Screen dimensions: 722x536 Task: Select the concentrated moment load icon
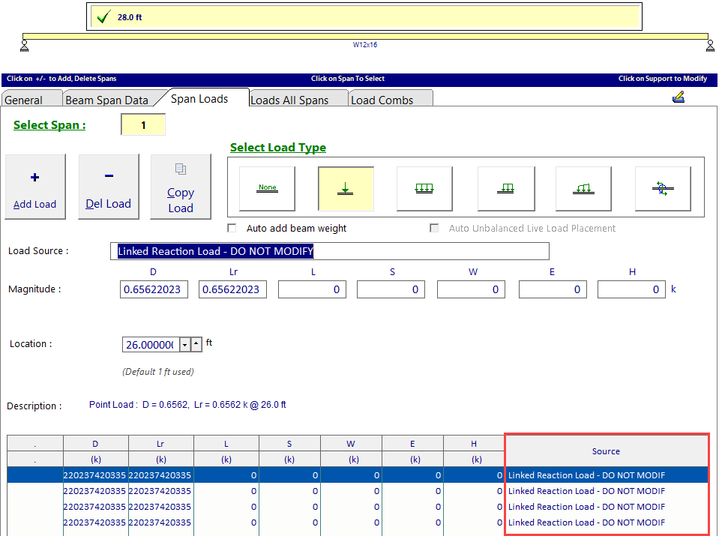(663, 189)
